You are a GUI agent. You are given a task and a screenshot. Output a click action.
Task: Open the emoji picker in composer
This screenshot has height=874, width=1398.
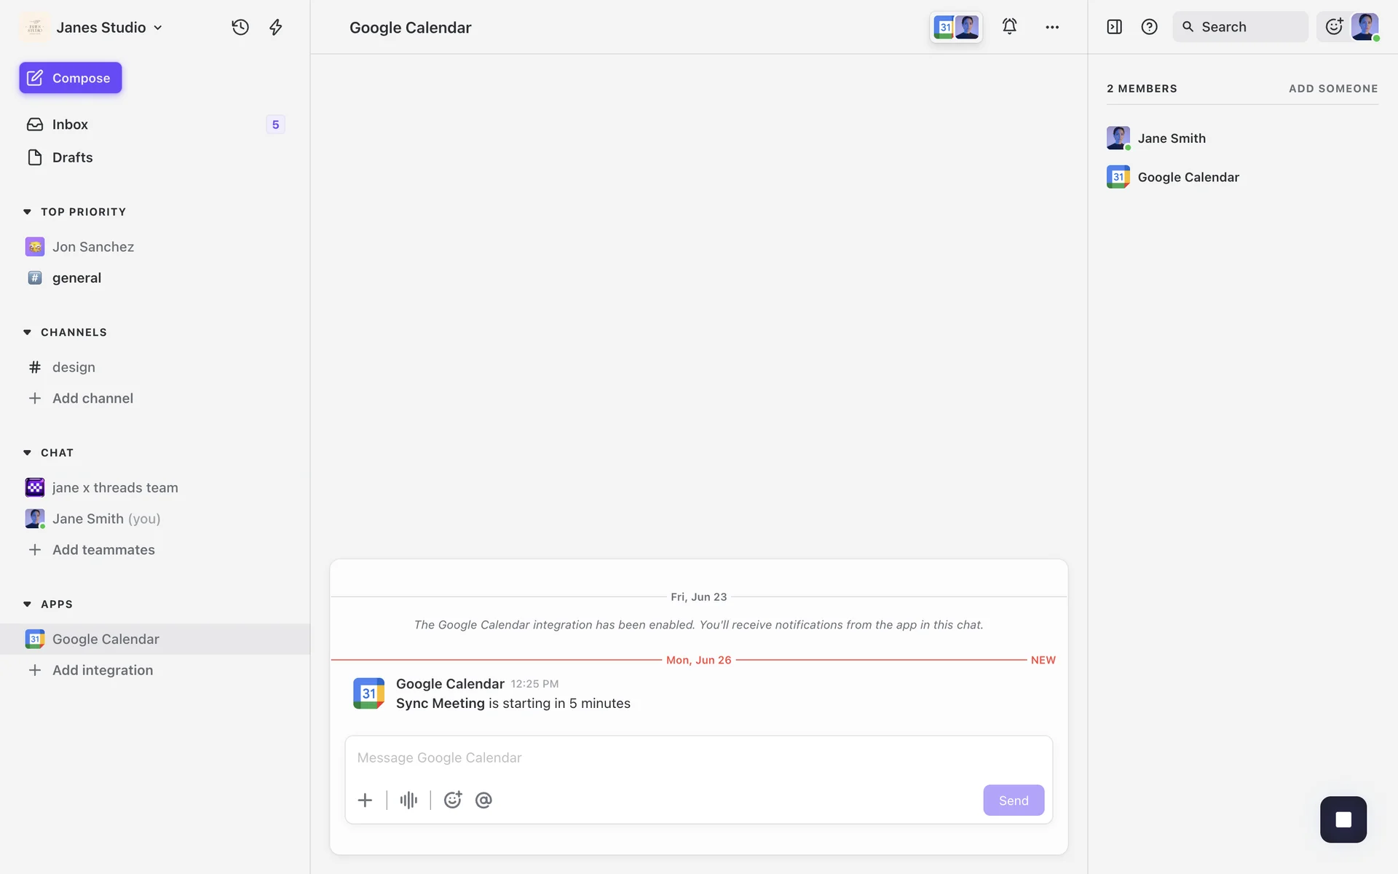(x=453, y=800)
